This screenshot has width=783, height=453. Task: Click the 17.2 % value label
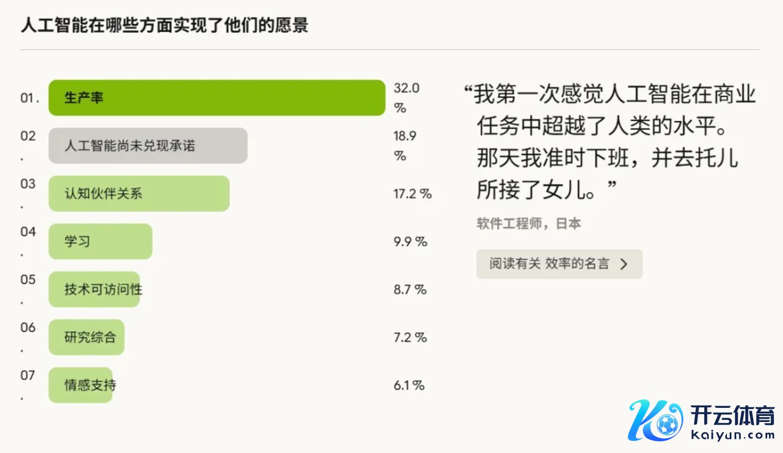[412, 194]
